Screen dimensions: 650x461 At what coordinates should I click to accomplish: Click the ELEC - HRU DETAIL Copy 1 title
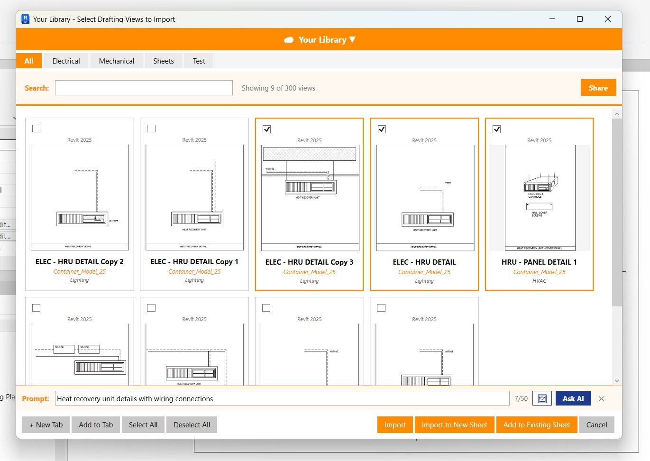(194, 262)
